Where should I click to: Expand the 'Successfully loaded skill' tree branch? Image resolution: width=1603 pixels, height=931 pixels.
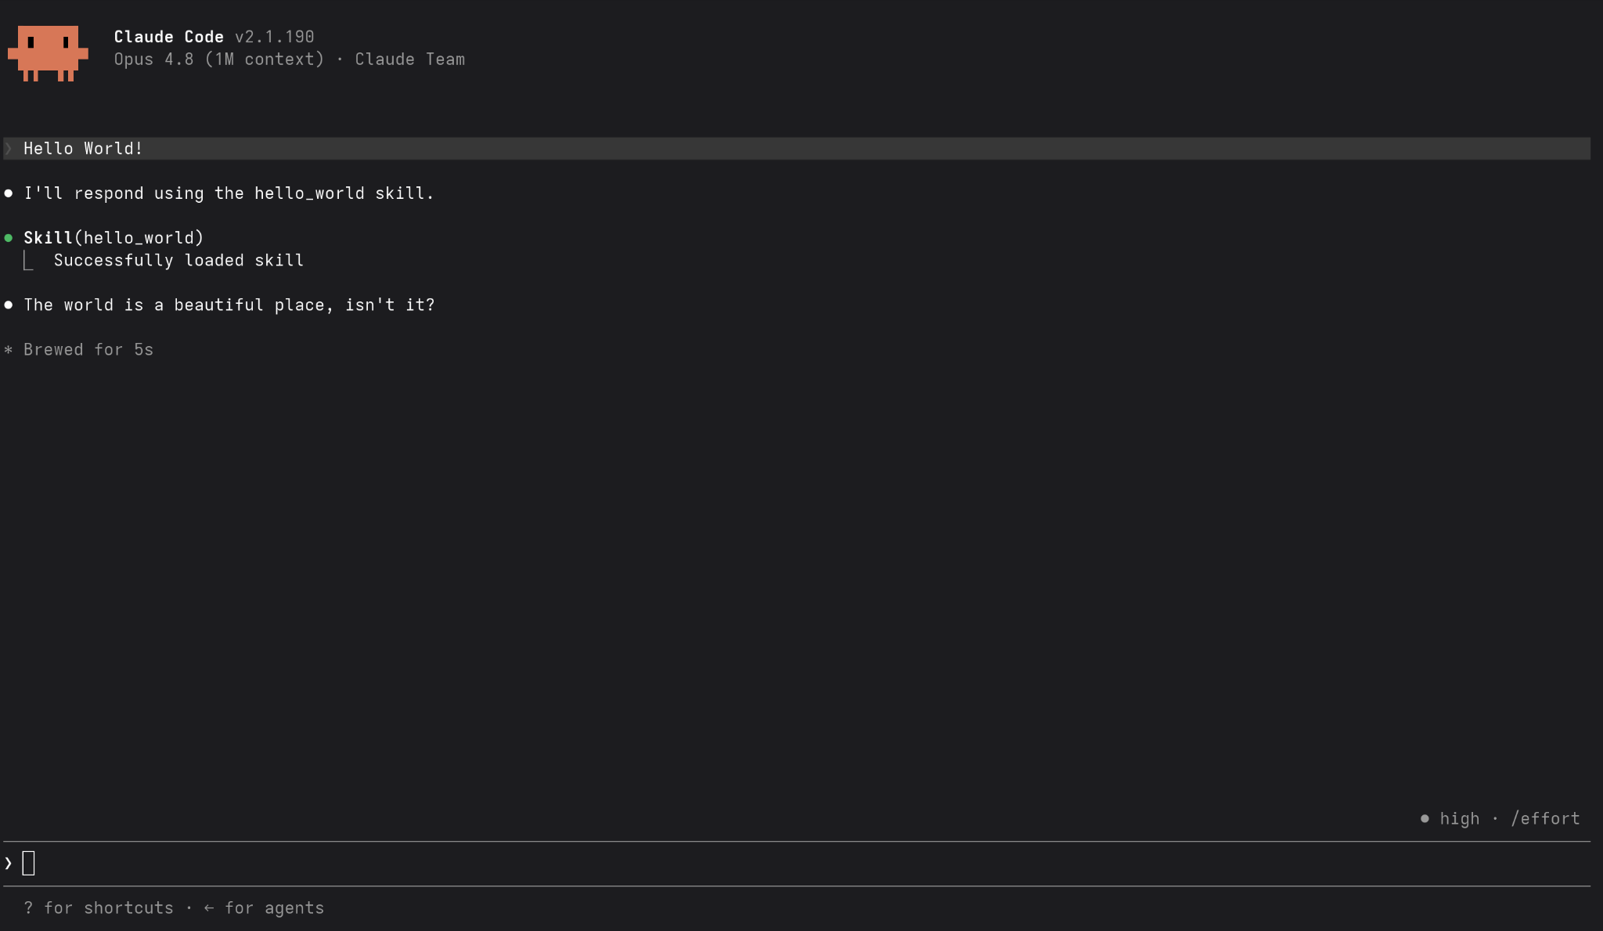coord(28,261)
